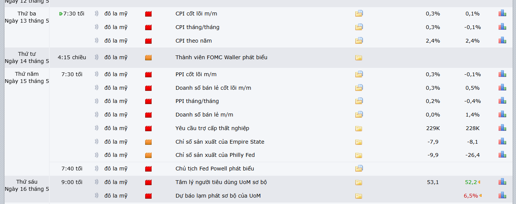
Task: Toggle sound alert for Tâm lý người tiêu dùng UoM
Action: coord(96,182)
